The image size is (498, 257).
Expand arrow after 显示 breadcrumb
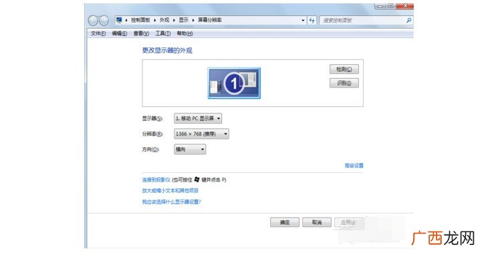[193, 20]
